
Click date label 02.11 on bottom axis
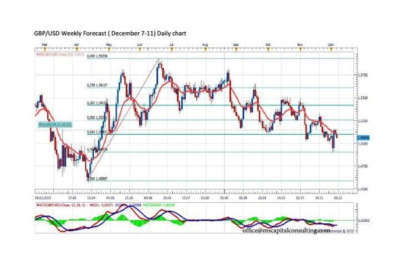tap(300, 198)
